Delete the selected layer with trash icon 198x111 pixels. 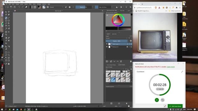131,61
